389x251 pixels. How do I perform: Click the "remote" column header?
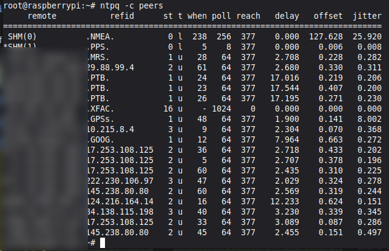tap(41, 15)
